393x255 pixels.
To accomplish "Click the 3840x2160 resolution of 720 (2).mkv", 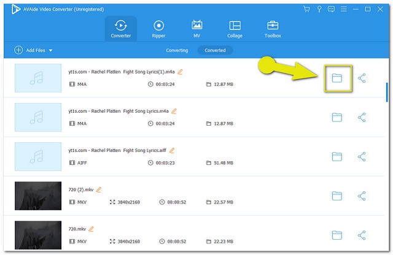I will pos(129,202).
